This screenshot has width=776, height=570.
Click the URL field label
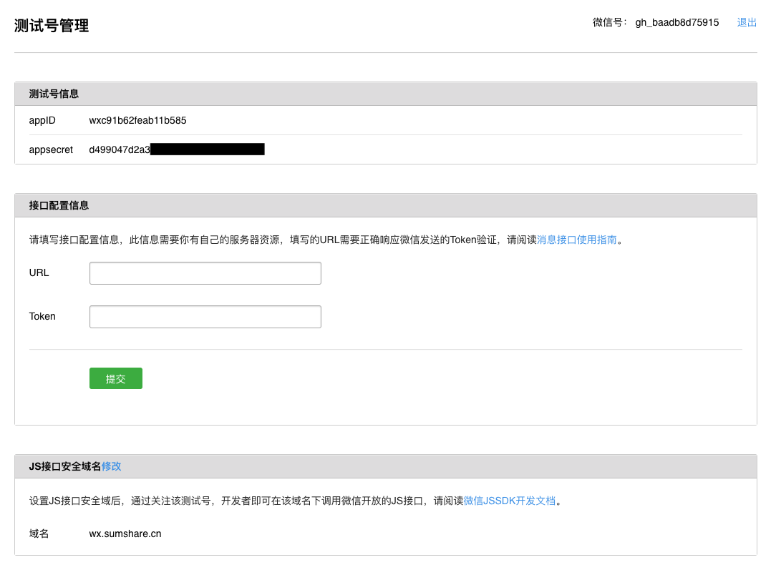[39, 272]
